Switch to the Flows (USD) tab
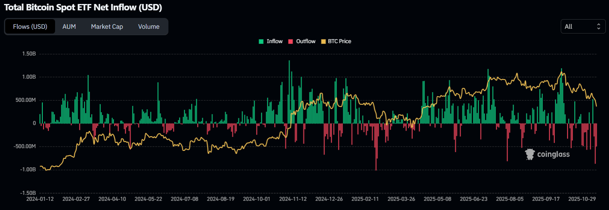This screenshot has height=210, width=609. click(x=30, y=27)
